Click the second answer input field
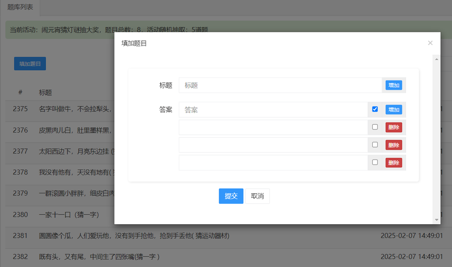The height and width of the screenshot is (267, 452). (x=273, y=127)
